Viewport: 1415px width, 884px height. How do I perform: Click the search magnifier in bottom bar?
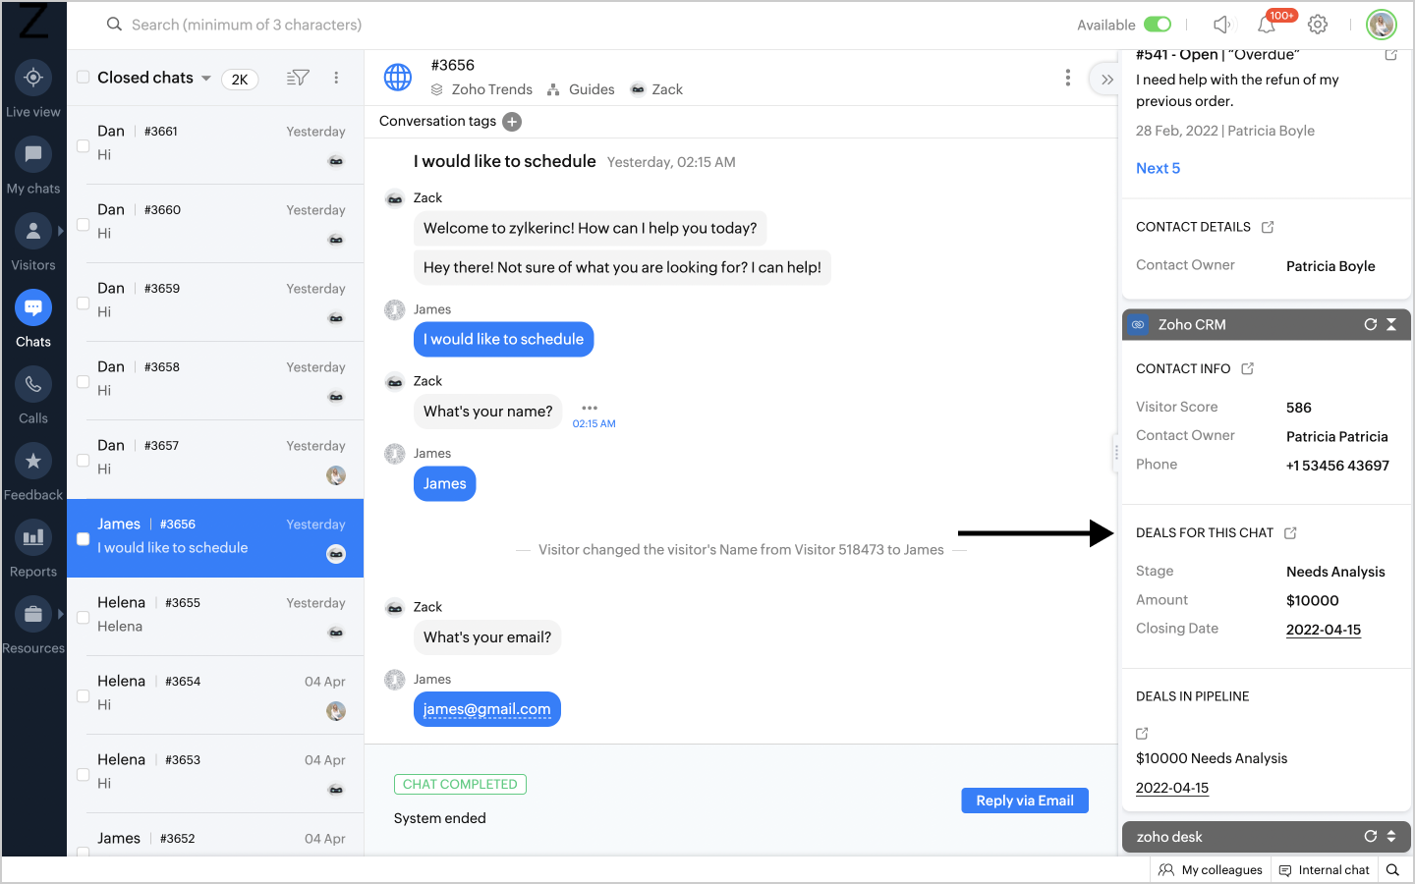pyautogui.click(x=1392, y=870)
